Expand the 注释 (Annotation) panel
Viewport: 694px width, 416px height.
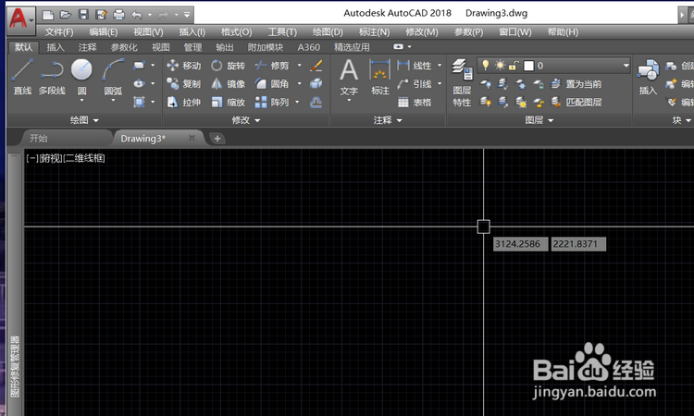coord(388,120)
